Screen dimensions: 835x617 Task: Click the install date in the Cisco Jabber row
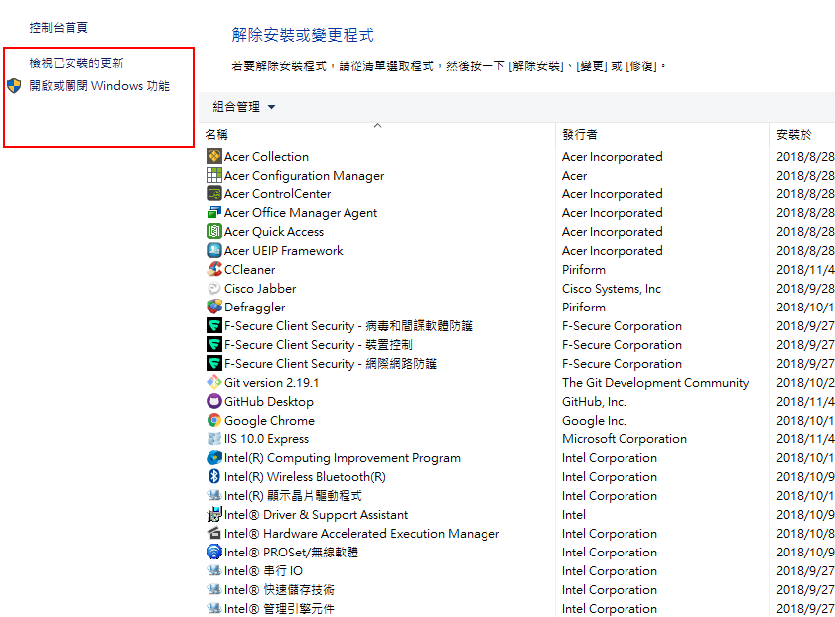pos(805,289)
